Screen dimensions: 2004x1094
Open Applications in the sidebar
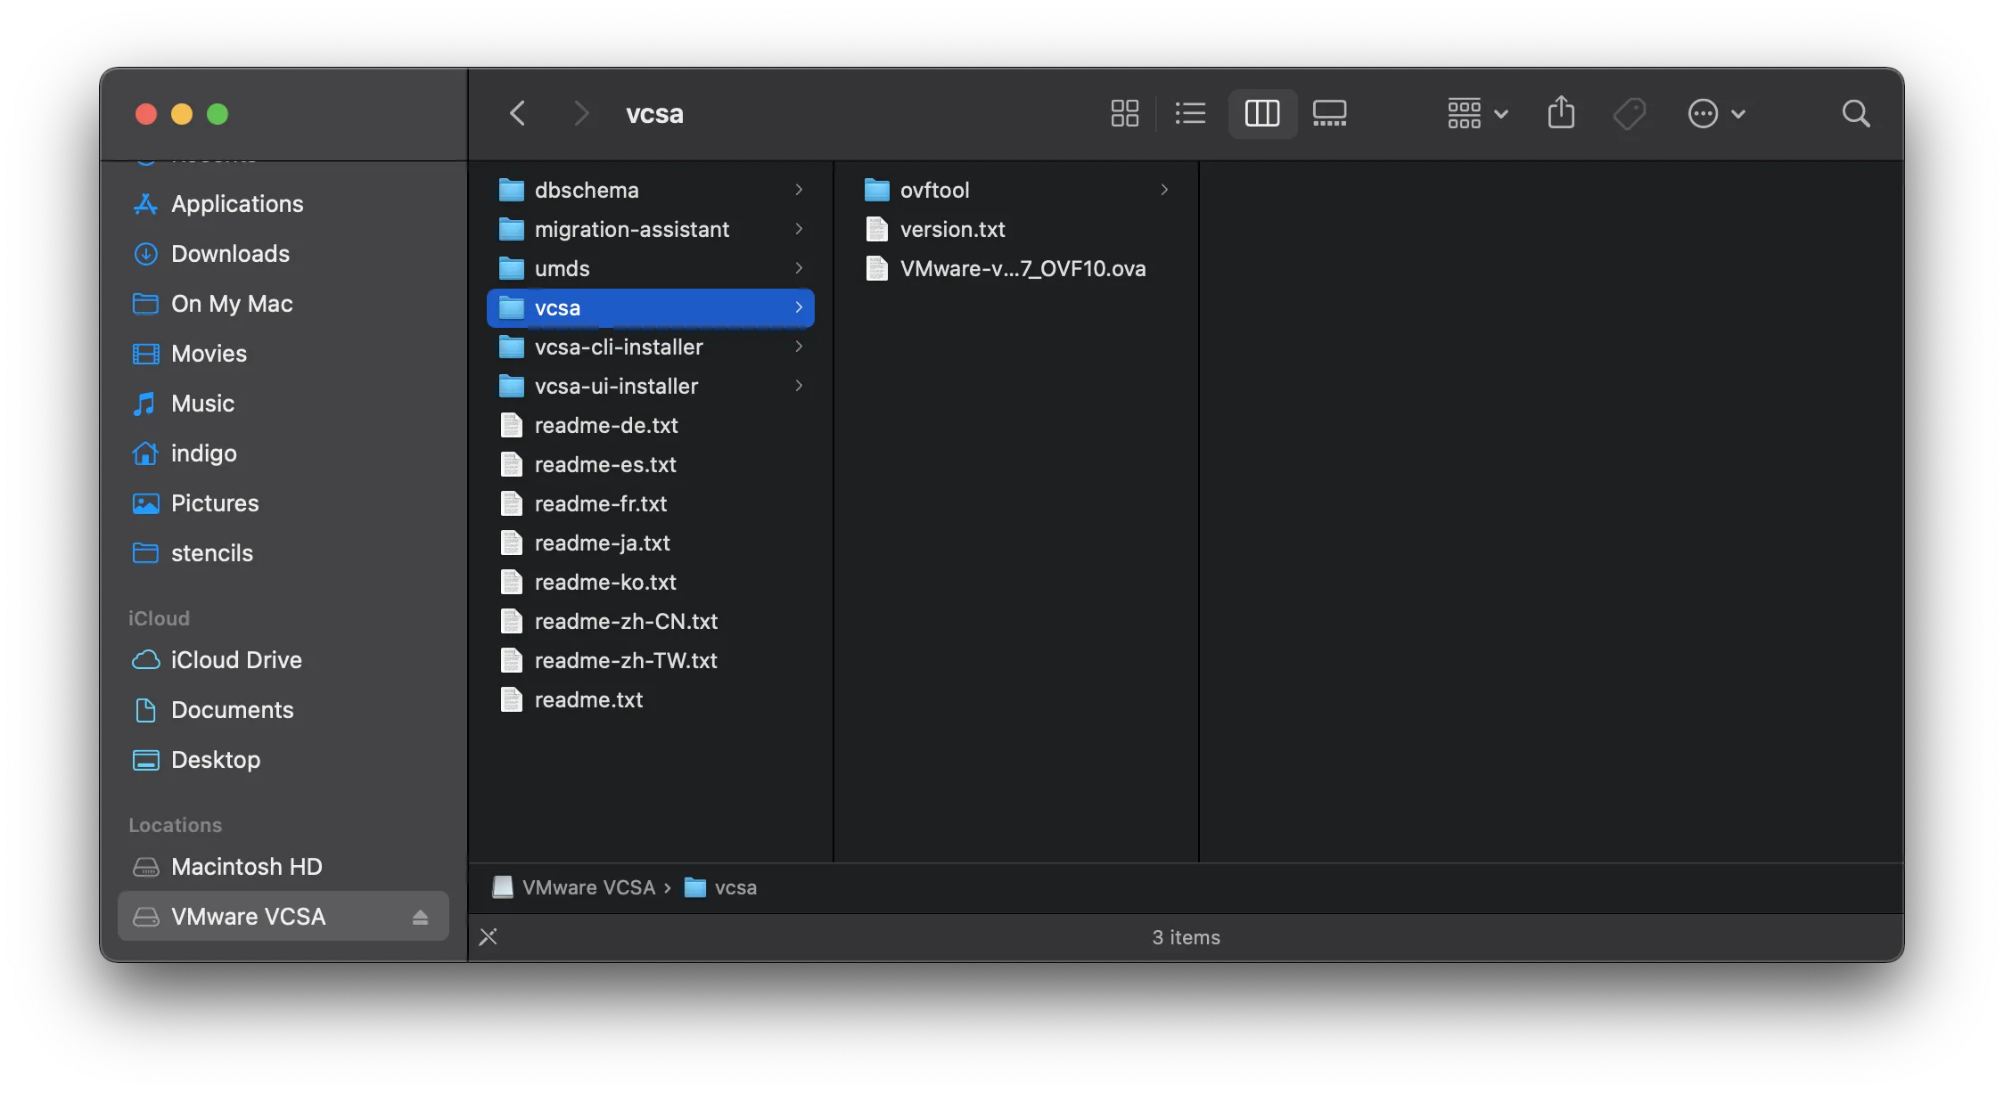(236, 204)
